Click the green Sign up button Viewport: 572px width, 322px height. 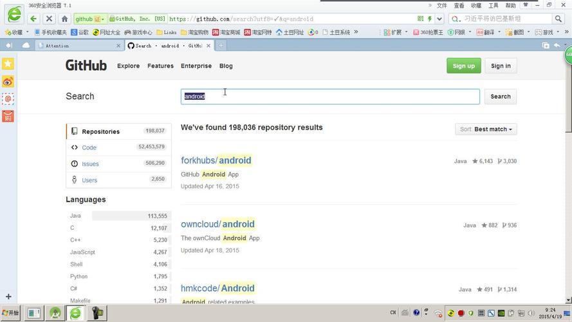(464, 66)
